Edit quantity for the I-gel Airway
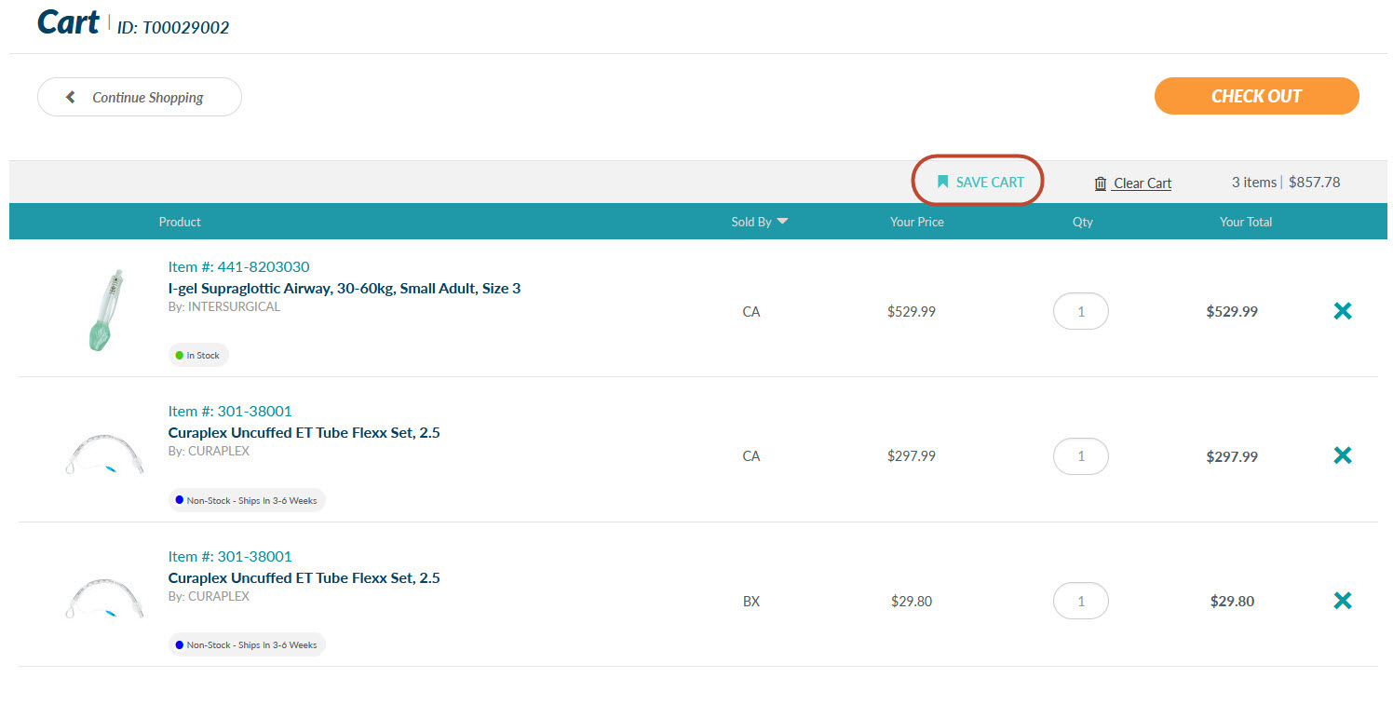 1081,311
